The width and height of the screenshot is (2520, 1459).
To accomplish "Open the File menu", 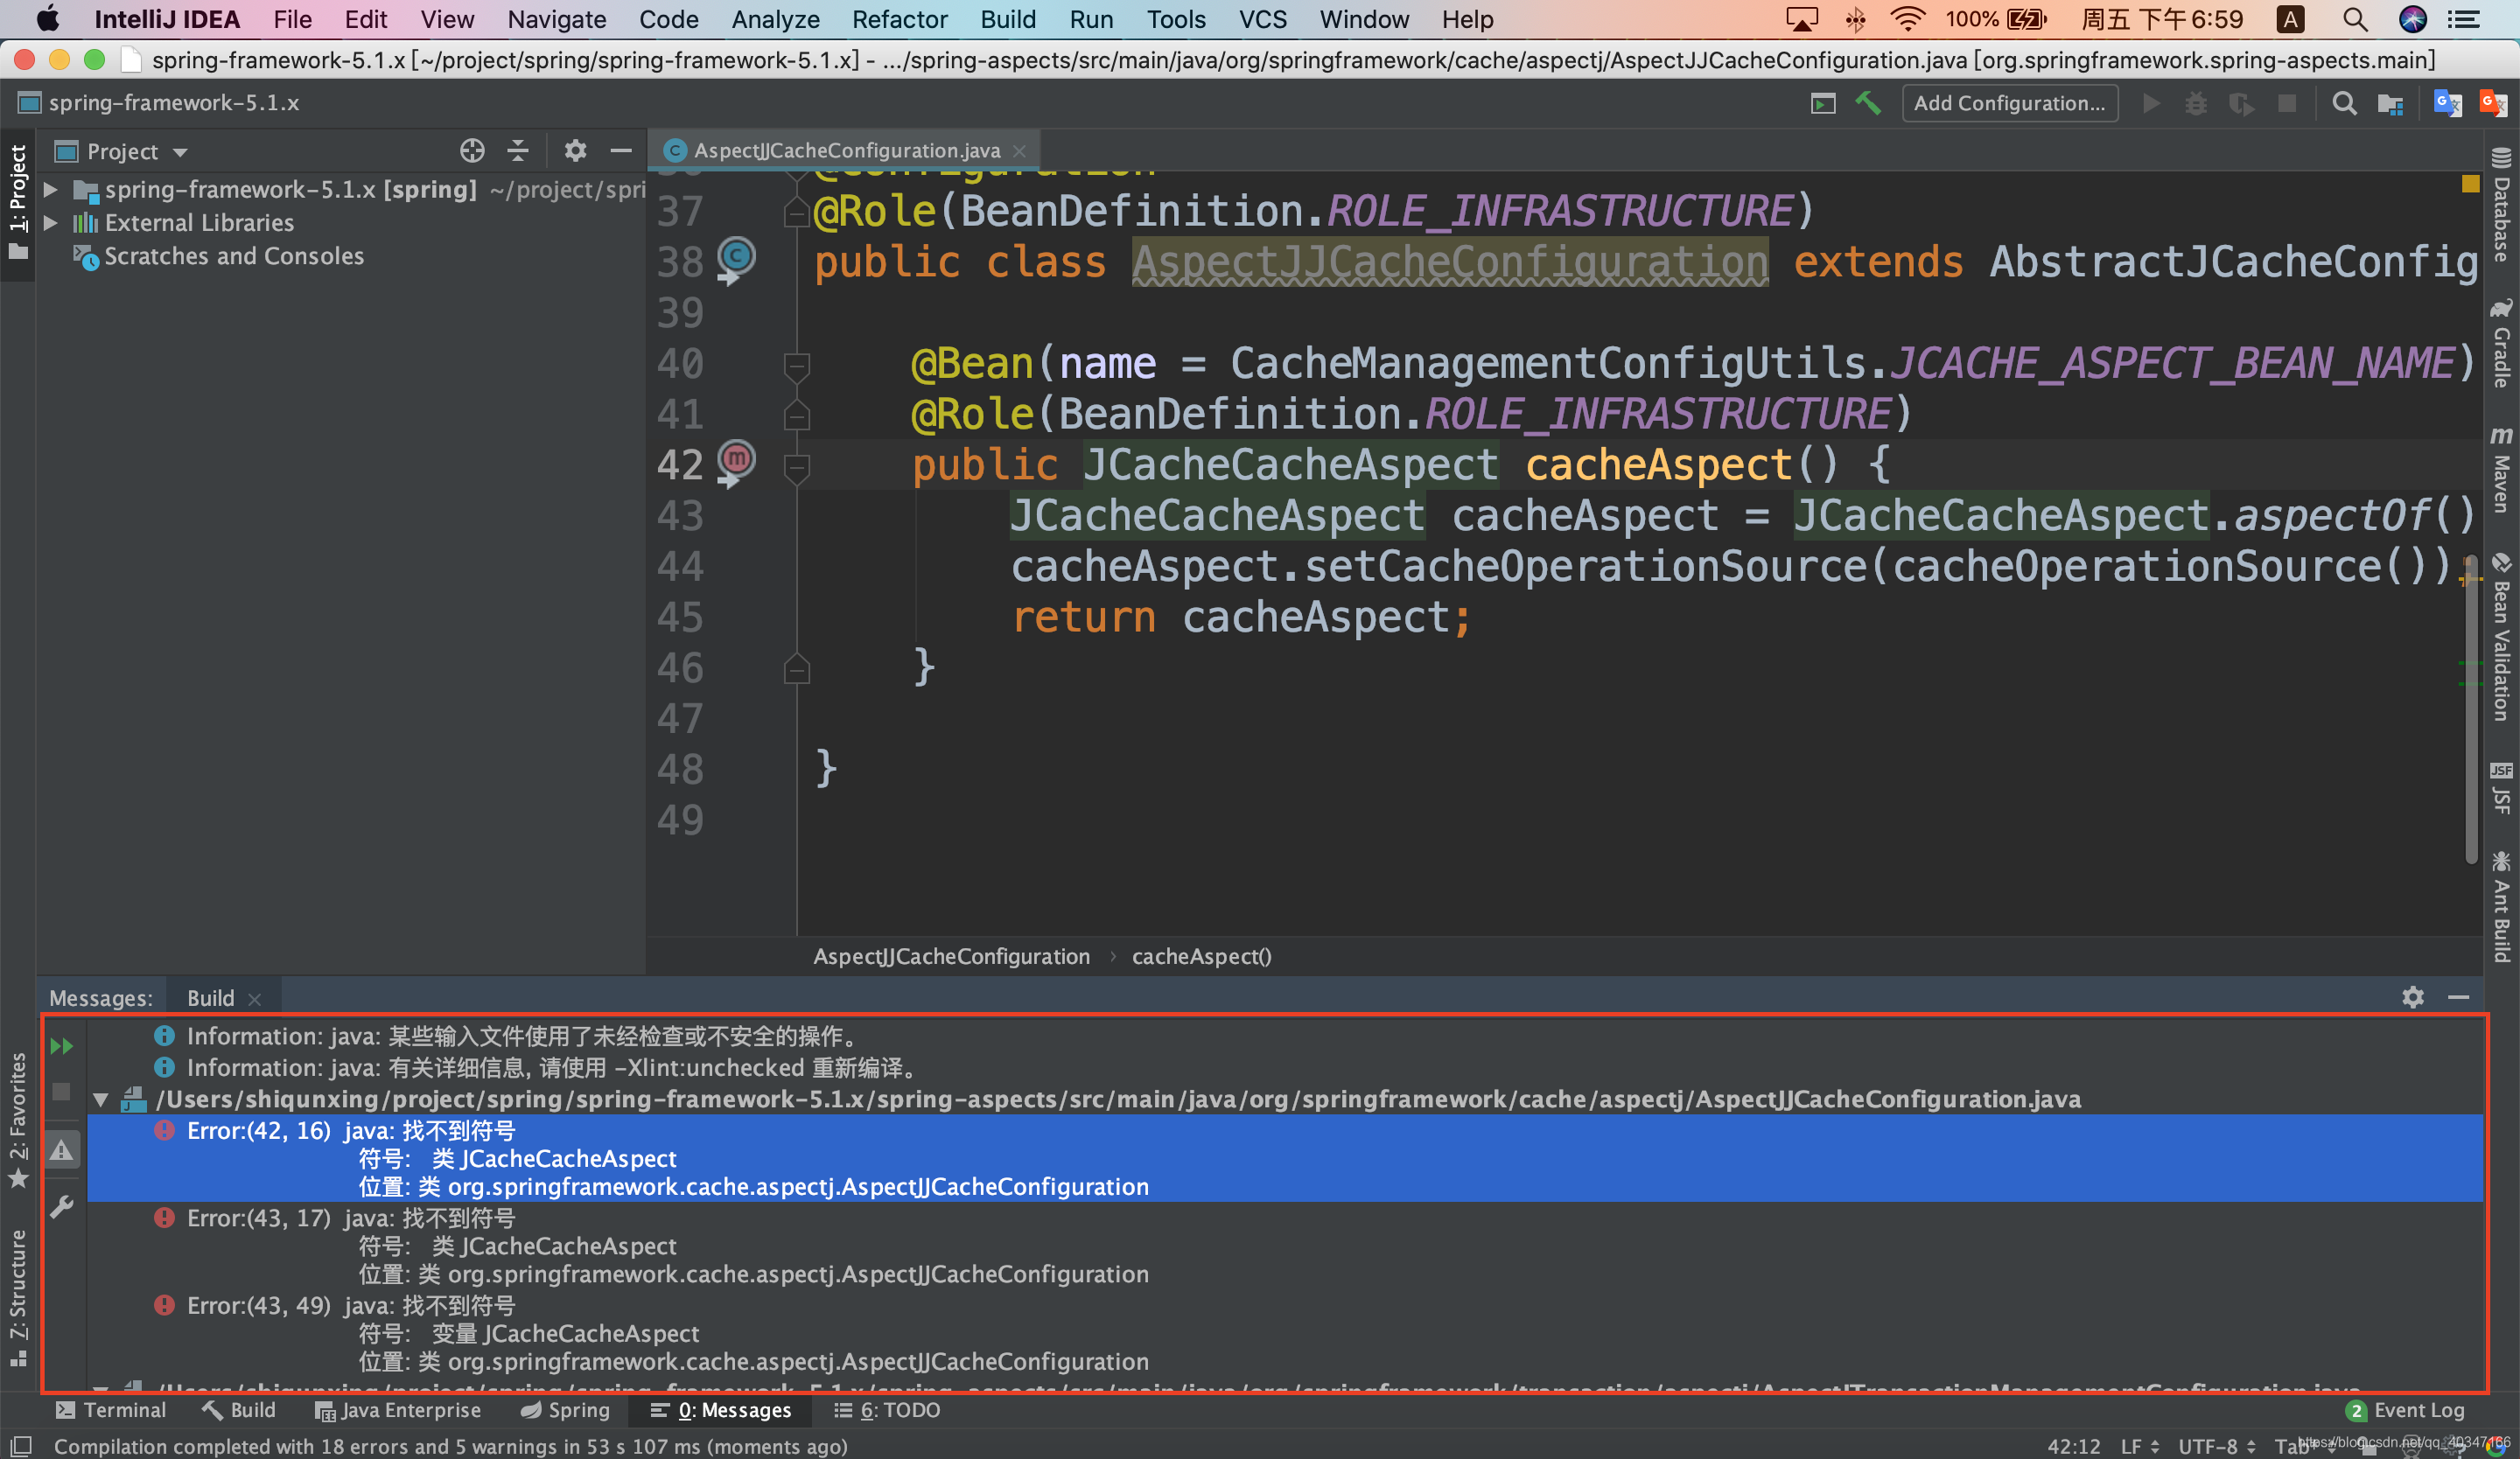I will 292,19.
